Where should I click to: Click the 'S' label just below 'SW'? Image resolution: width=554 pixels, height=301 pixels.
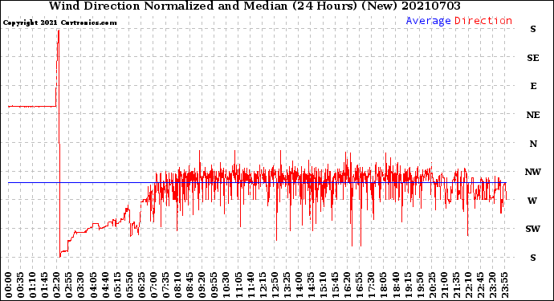tap(533, 258)
